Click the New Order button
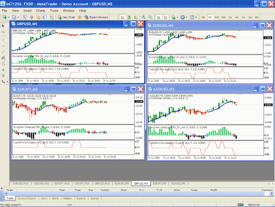Screen dimensions: 275x207 (x=66, y=17)
